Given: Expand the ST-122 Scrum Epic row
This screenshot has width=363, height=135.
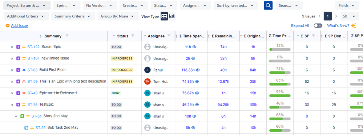Looking at the screenshot, I should [x=12, y=47].
